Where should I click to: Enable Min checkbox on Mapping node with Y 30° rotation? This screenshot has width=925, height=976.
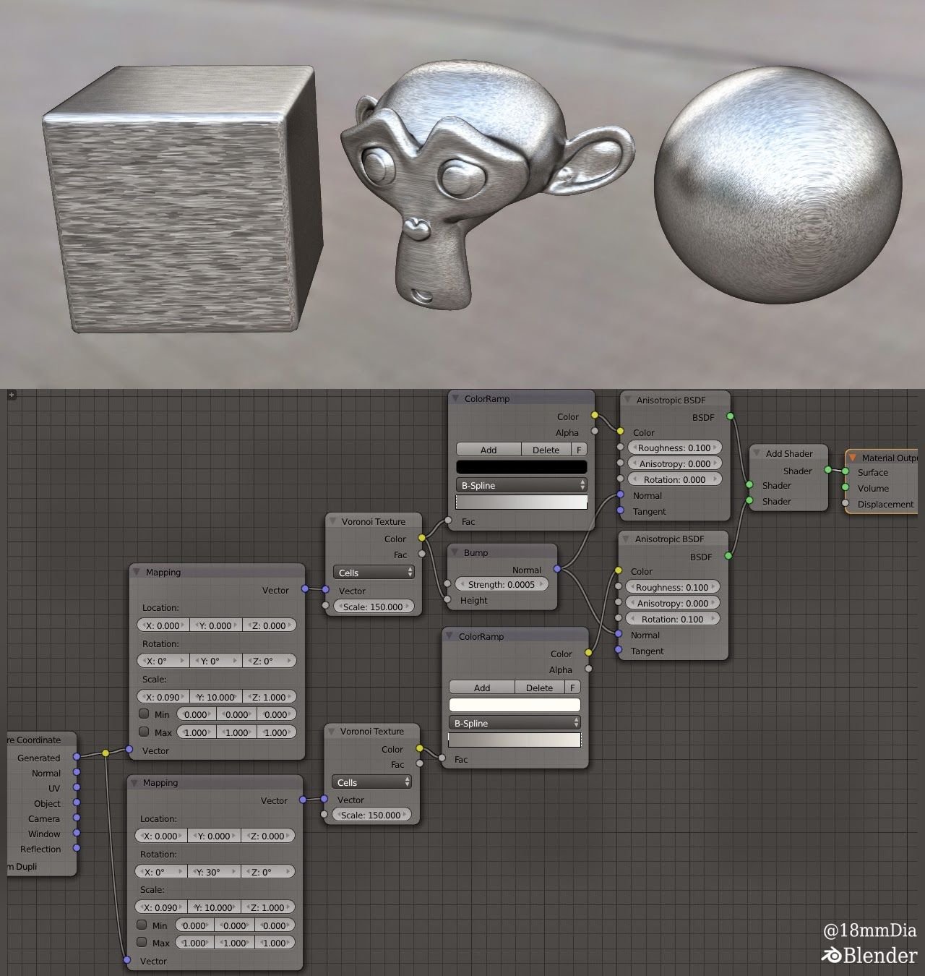142,925
